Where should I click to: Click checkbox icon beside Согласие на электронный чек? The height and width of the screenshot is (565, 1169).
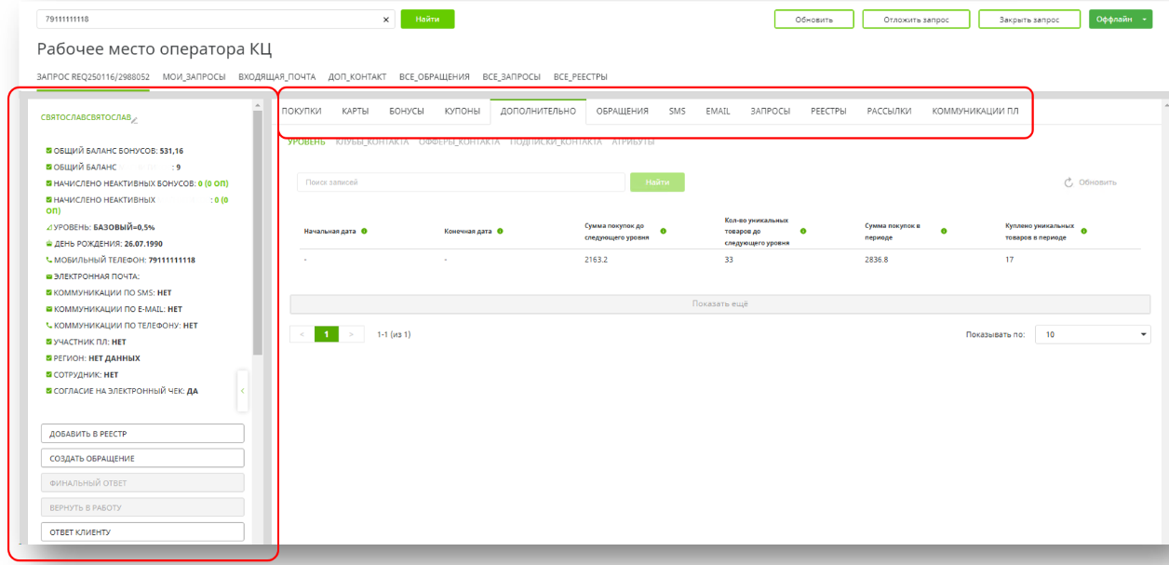[49, 391]
